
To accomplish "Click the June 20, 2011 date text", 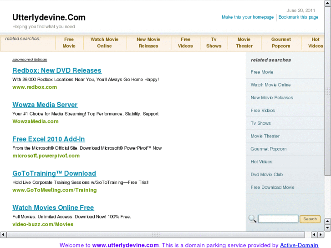I will 301,10.
